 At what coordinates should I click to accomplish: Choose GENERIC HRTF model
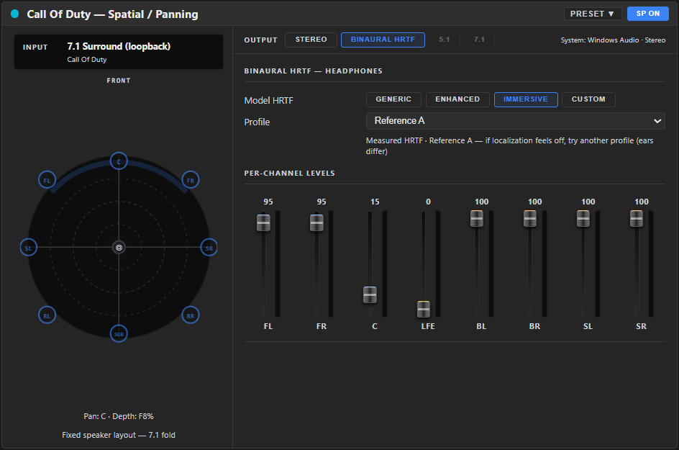click(393, 99)
